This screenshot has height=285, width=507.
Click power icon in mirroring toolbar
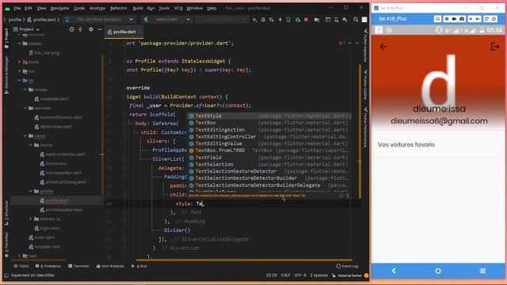pos(494,19)
